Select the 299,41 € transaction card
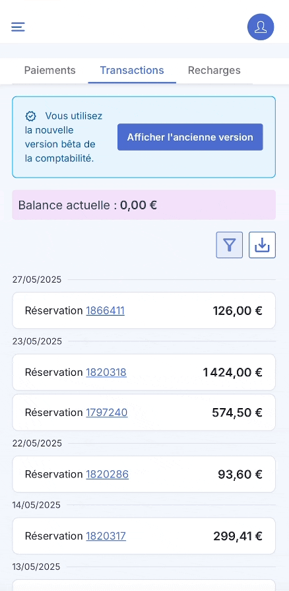This screenshot has width=289, height=591. (x=144, y=536)
